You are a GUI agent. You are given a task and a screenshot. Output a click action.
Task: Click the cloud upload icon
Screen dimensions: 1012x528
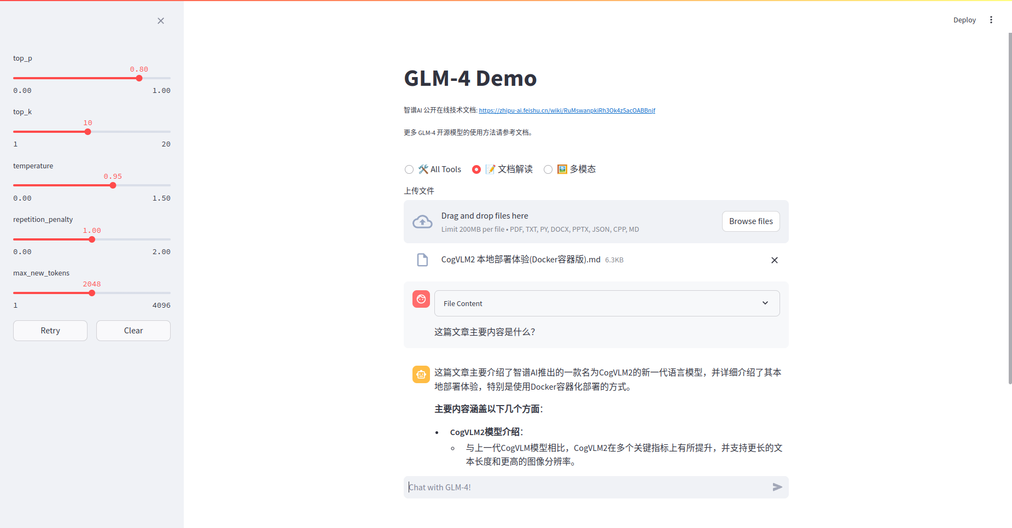click(x=422, y=221)
